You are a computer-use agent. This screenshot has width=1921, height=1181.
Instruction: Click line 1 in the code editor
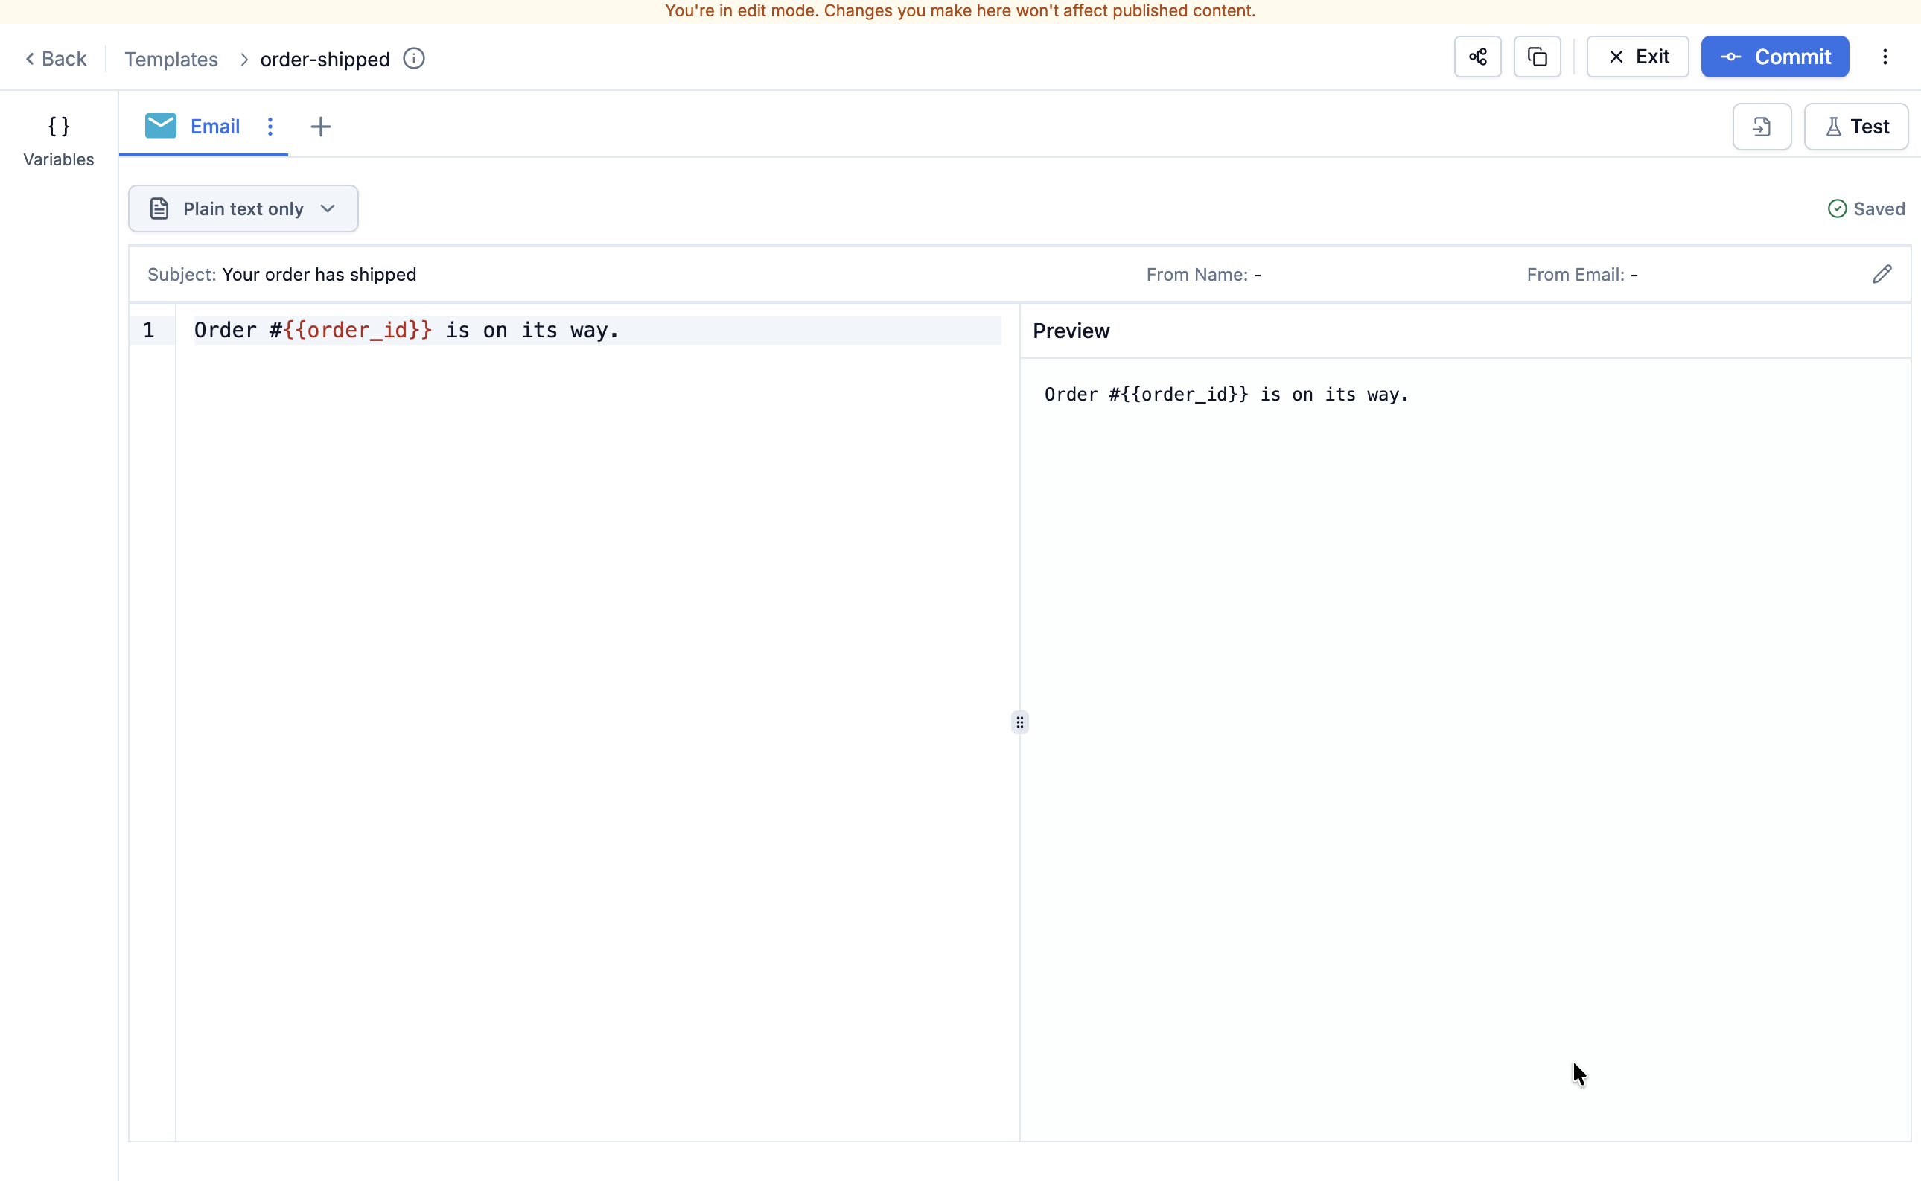(597, 330)
